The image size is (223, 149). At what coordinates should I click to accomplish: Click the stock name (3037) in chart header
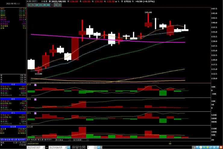[x=32, y=1]
